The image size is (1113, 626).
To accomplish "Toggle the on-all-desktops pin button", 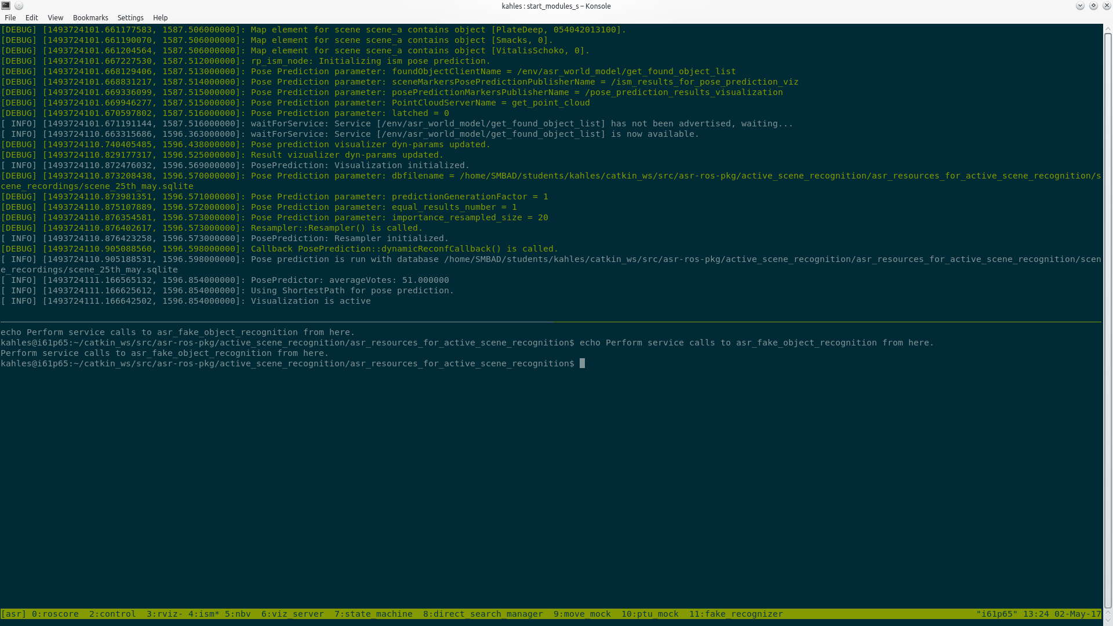I will coord(19,6).
